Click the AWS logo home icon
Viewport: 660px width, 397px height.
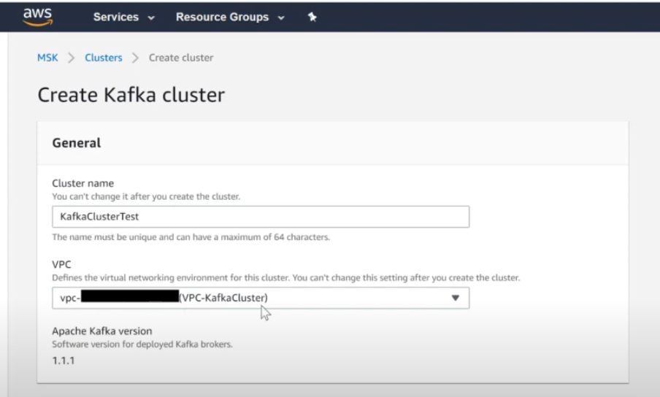pyautogui.click(x=38, y=17)
